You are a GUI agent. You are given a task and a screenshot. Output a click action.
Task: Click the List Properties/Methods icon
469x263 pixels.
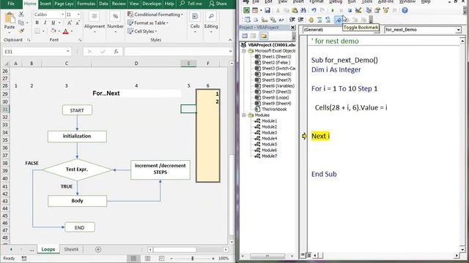[248, 20]
